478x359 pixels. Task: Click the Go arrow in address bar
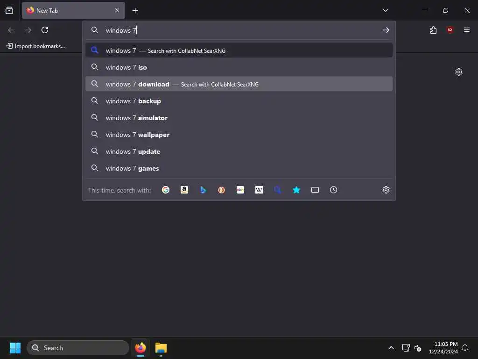[386, 30]
